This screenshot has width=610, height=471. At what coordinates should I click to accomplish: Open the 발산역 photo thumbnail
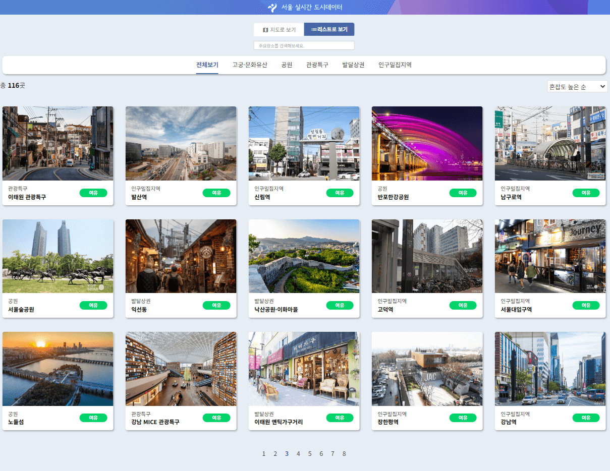(181, 143)
